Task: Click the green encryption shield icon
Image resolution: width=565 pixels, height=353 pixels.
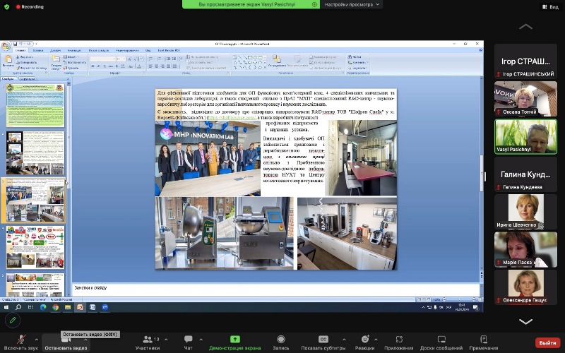Action: [6, 6]
